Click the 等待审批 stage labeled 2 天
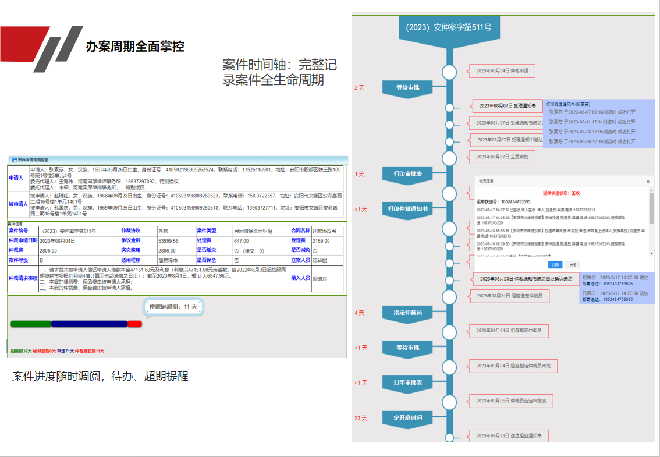This screenshot has width=660, height=457. [407, 89]
